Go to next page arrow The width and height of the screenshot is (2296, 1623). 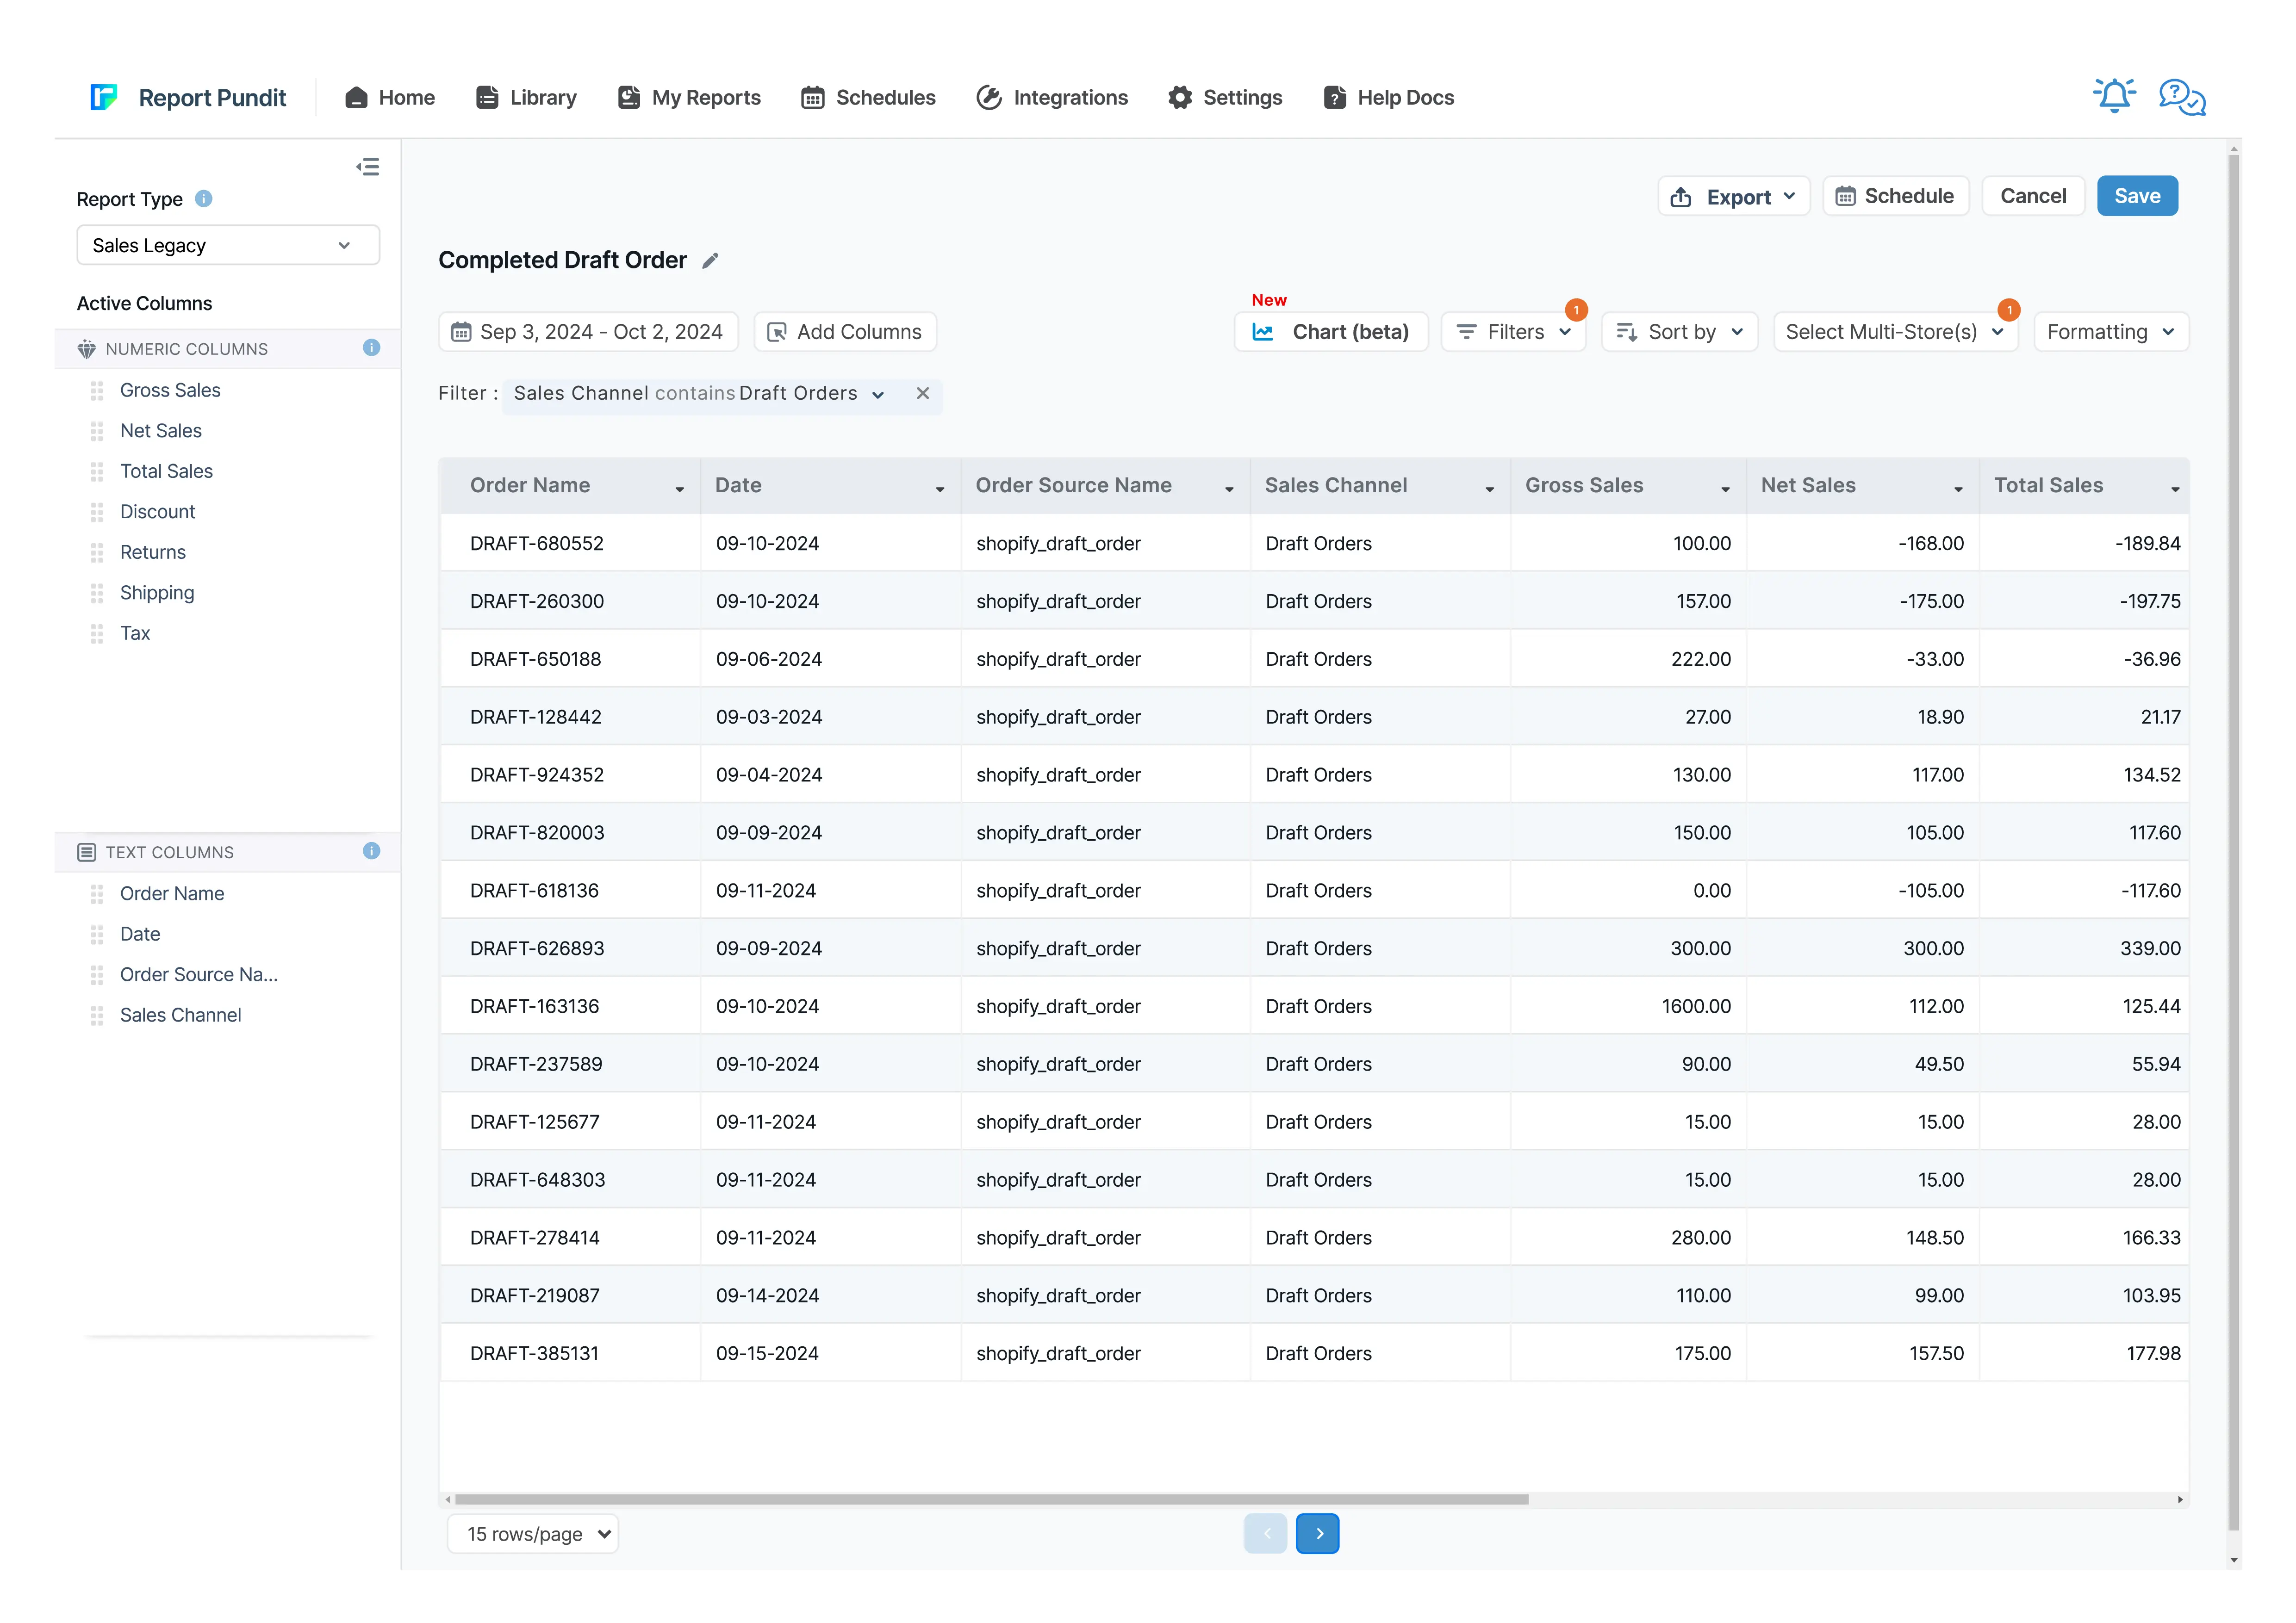click(x=1318, y=1534)
